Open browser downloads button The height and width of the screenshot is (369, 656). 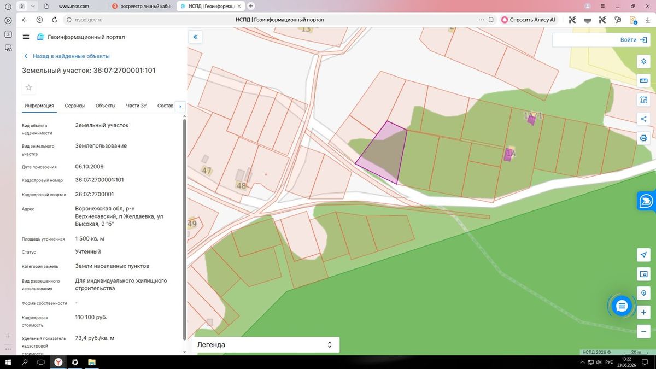click(x=647, y=20)
